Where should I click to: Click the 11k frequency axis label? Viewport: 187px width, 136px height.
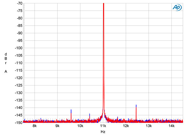click(x=103, y=126)
